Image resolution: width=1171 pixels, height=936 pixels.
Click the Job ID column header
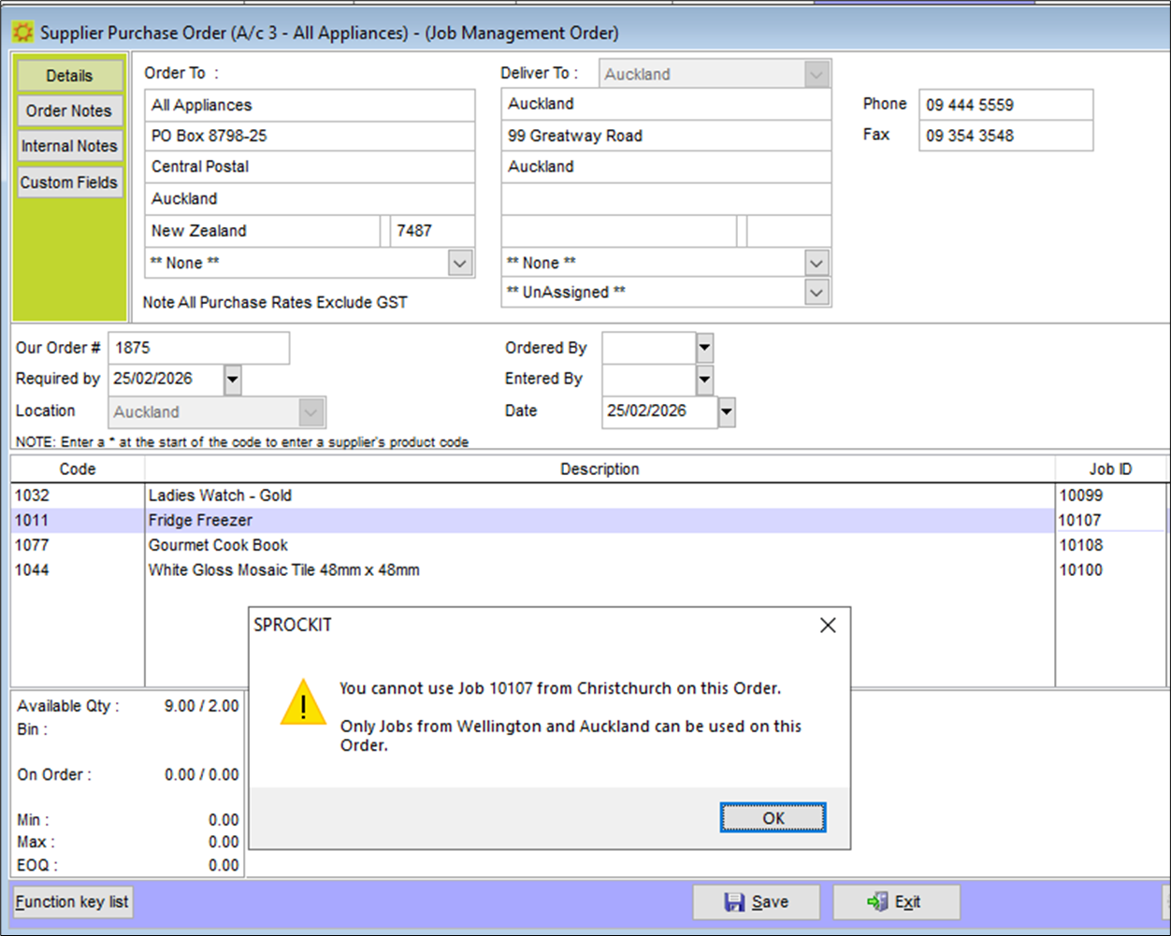point(1110,469)
